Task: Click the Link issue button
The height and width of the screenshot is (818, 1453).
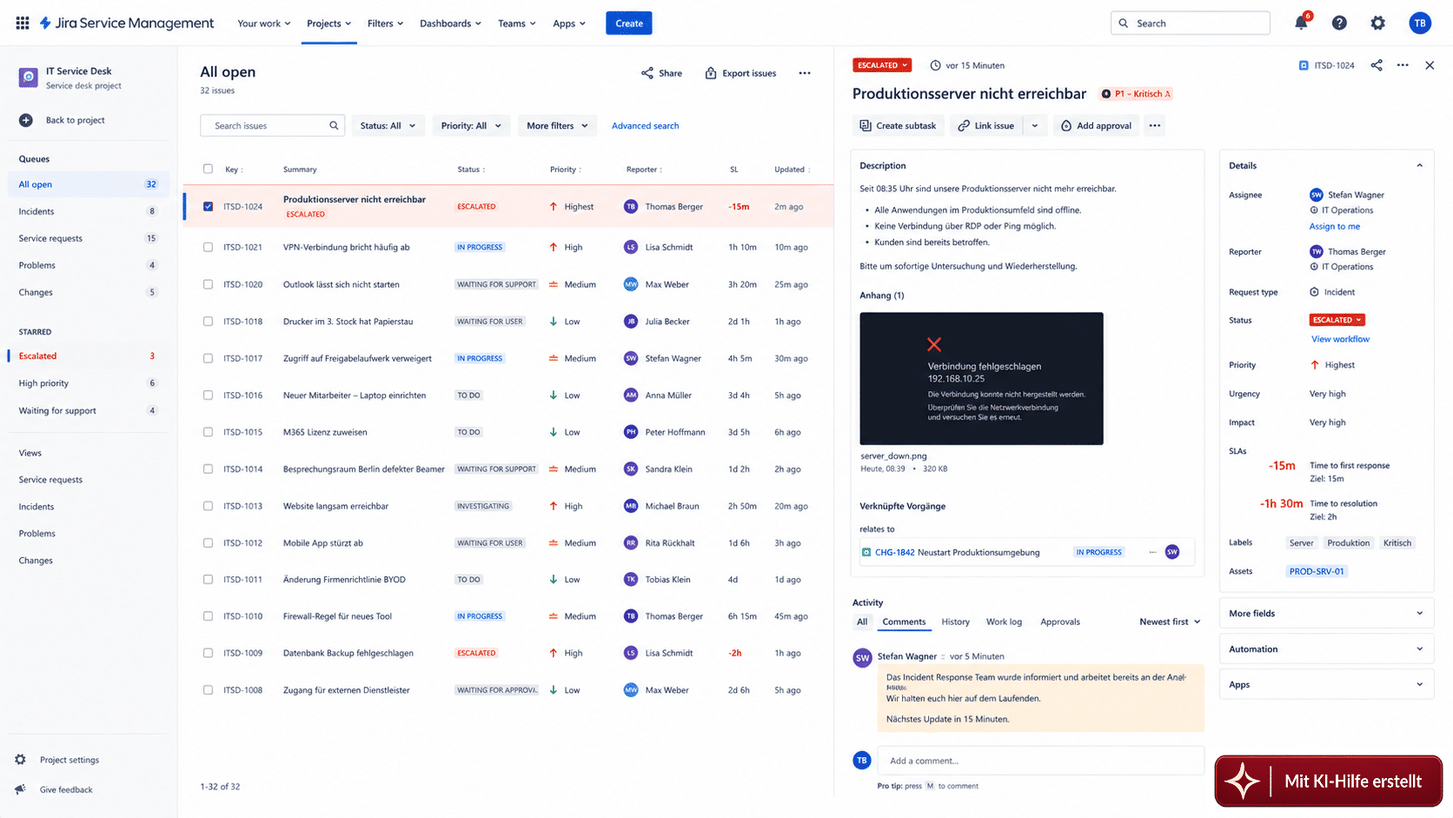Action: pos(986,125)
